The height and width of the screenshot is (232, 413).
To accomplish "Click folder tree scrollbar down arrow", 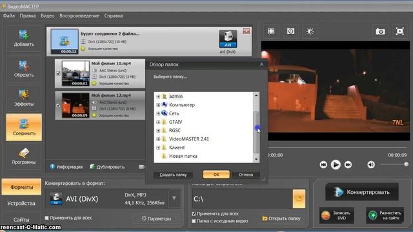I will [x=256, y=159].
